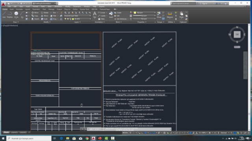This screenshot has width=252, height=141.
Task: Select the Rotate tool
Action: pos(44,13)
